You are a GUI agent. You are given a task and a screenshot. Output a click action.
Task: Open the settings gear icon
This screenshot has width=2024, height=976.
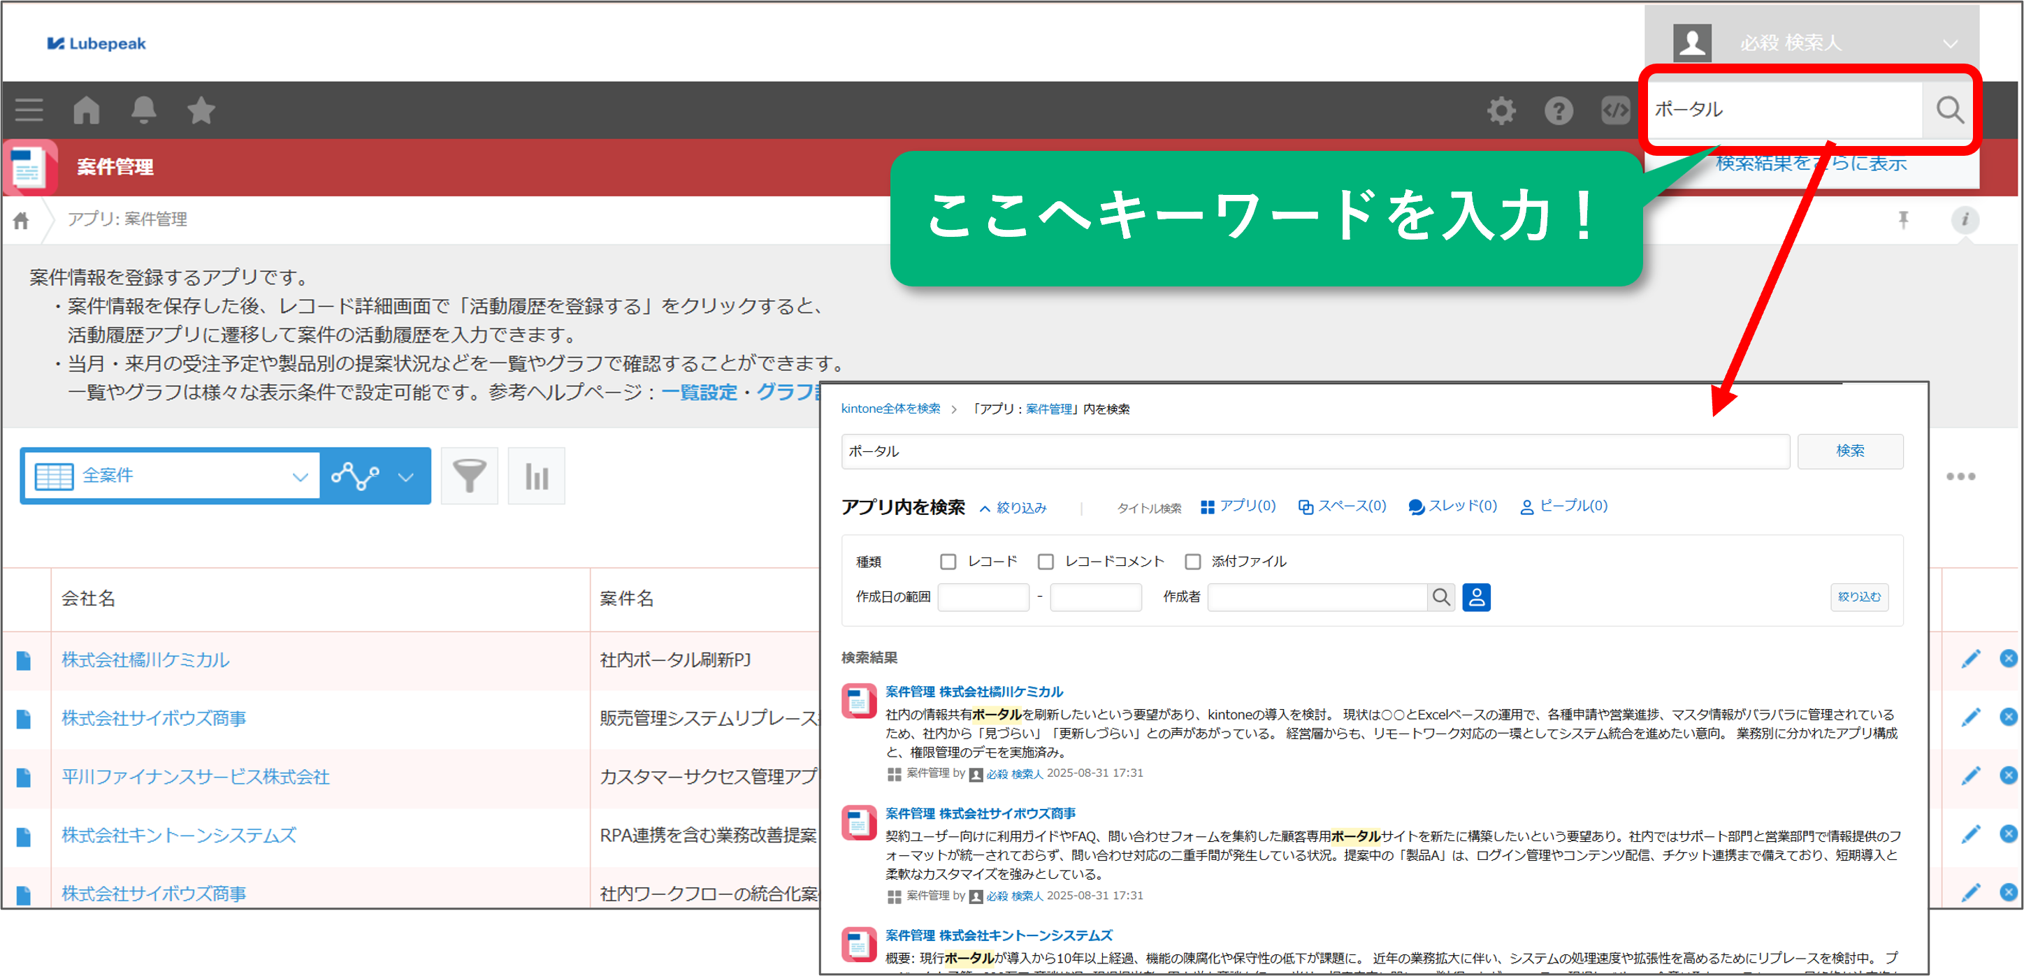[x=1501, y=110]
